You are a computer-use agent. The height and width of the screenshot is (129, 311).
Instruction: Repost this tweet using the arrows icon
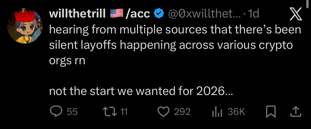[x=110, y=112]
